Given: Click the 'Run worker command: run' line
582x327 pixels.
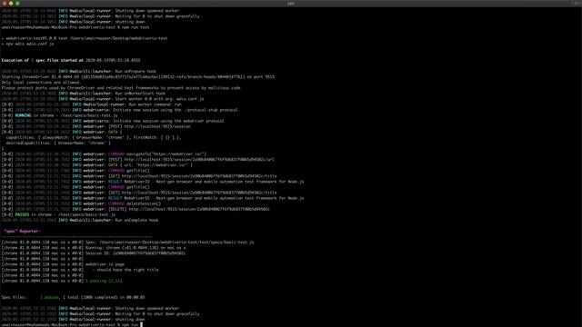Looking at the screenshot, I should [91, 104].
